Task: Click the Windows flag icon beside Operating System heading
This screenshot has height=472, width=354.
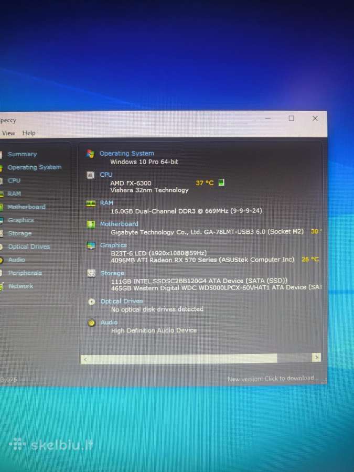Action: (90, 154)
